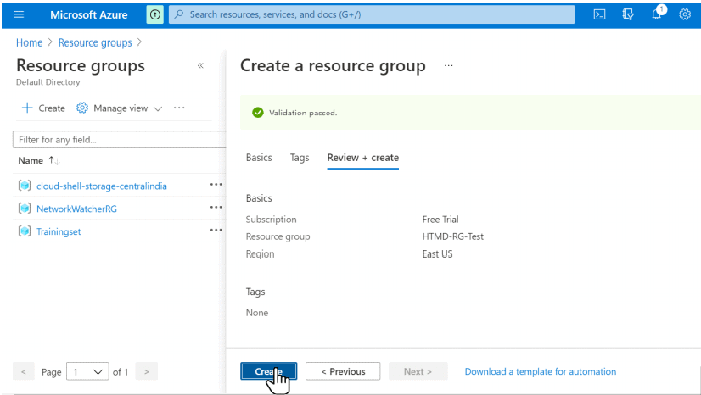Open the Directories and subscriptions filter icon
The height and width of the screenshot is (395, 701).
628,14
